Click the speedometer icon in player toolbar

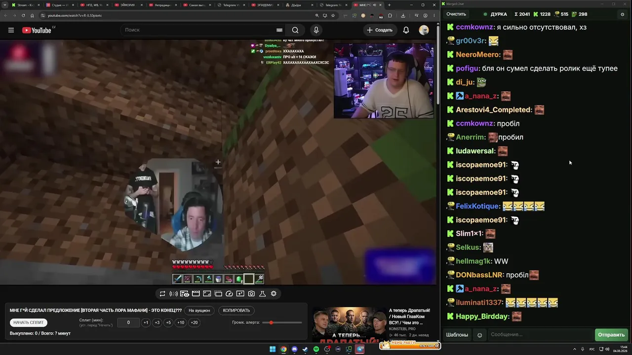pyautogui.click(x=229, y=294)
